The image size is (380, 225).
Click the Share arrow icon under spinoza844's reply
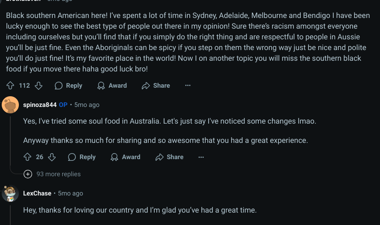click(x=159, y=157)
